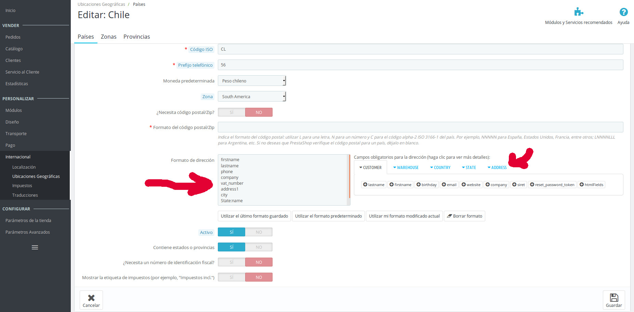Viewport: 634px width, 312px height.
Task: Open Pago in the sidebar
Action: (x=10, y=145)
